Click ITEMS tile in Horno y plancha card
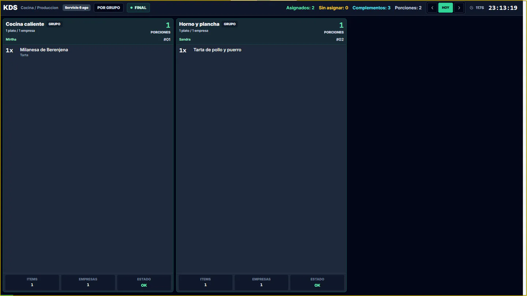The height and width of the screenshot is (296, 527). (x=205, y=282)
